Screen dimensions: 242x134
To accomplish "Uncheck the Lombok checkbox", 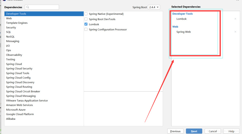I will tap(86, 24).
